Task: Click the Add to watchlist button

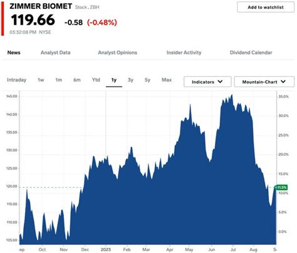Action: point(266,7)
